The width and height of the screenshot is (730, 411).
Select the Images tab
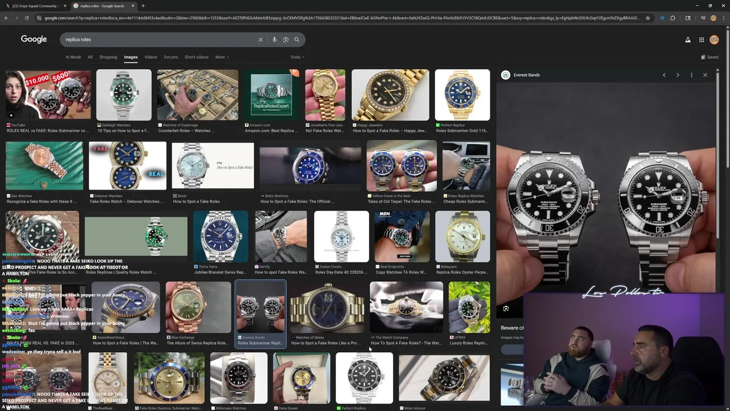[x=131, y=57]
